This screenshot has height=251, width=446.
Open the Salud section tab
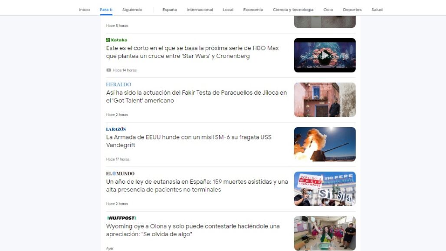click(377, 10)
